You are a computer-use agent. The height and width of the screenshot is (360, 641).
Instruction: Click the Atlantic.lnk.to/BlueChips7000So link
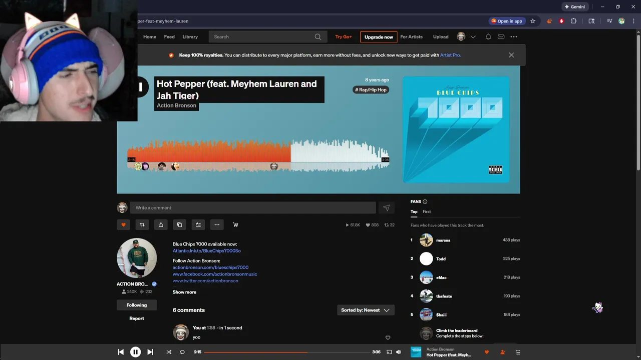207,250
